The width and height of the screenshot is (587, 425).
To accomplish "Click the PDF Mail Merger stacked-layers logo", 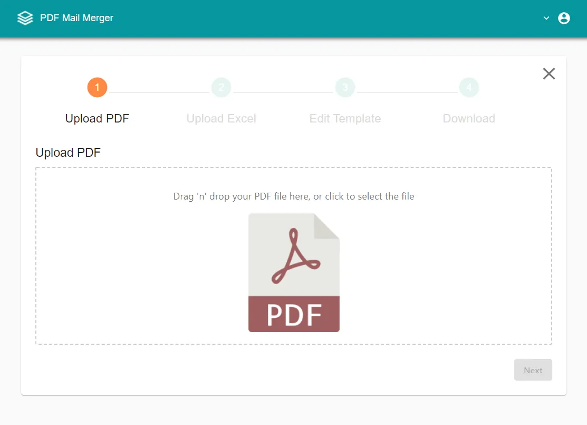I will click(x=25, y=18).
